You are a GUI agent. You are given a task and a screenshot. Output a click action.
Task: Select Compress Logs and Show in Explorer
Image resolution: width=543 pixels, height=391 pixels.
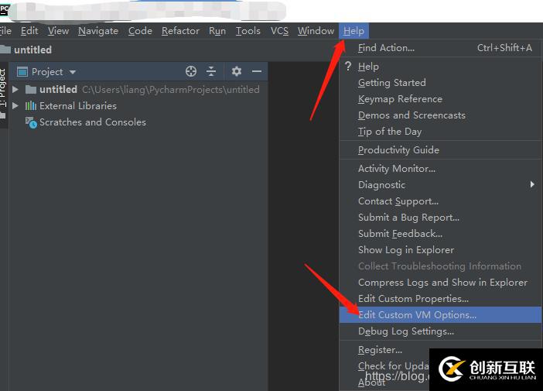pyautogui.click(x=440, y=283)
